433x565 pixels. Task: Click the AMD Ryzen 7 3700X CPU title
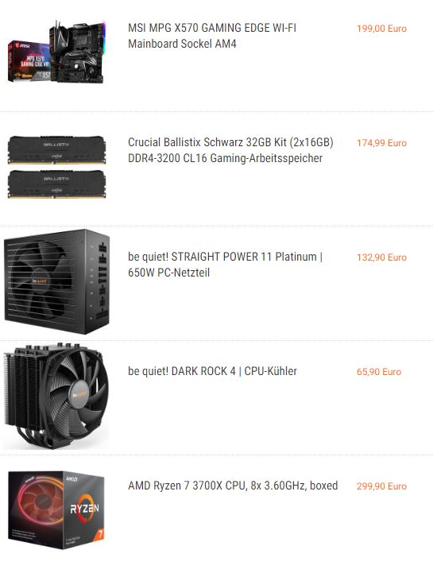pos(233,486)
